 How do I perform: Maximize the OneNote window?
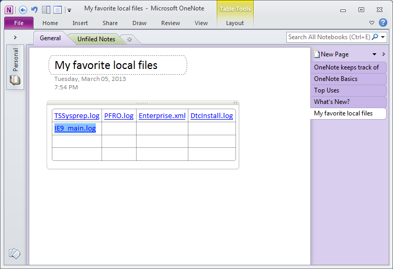click(361, 10)
